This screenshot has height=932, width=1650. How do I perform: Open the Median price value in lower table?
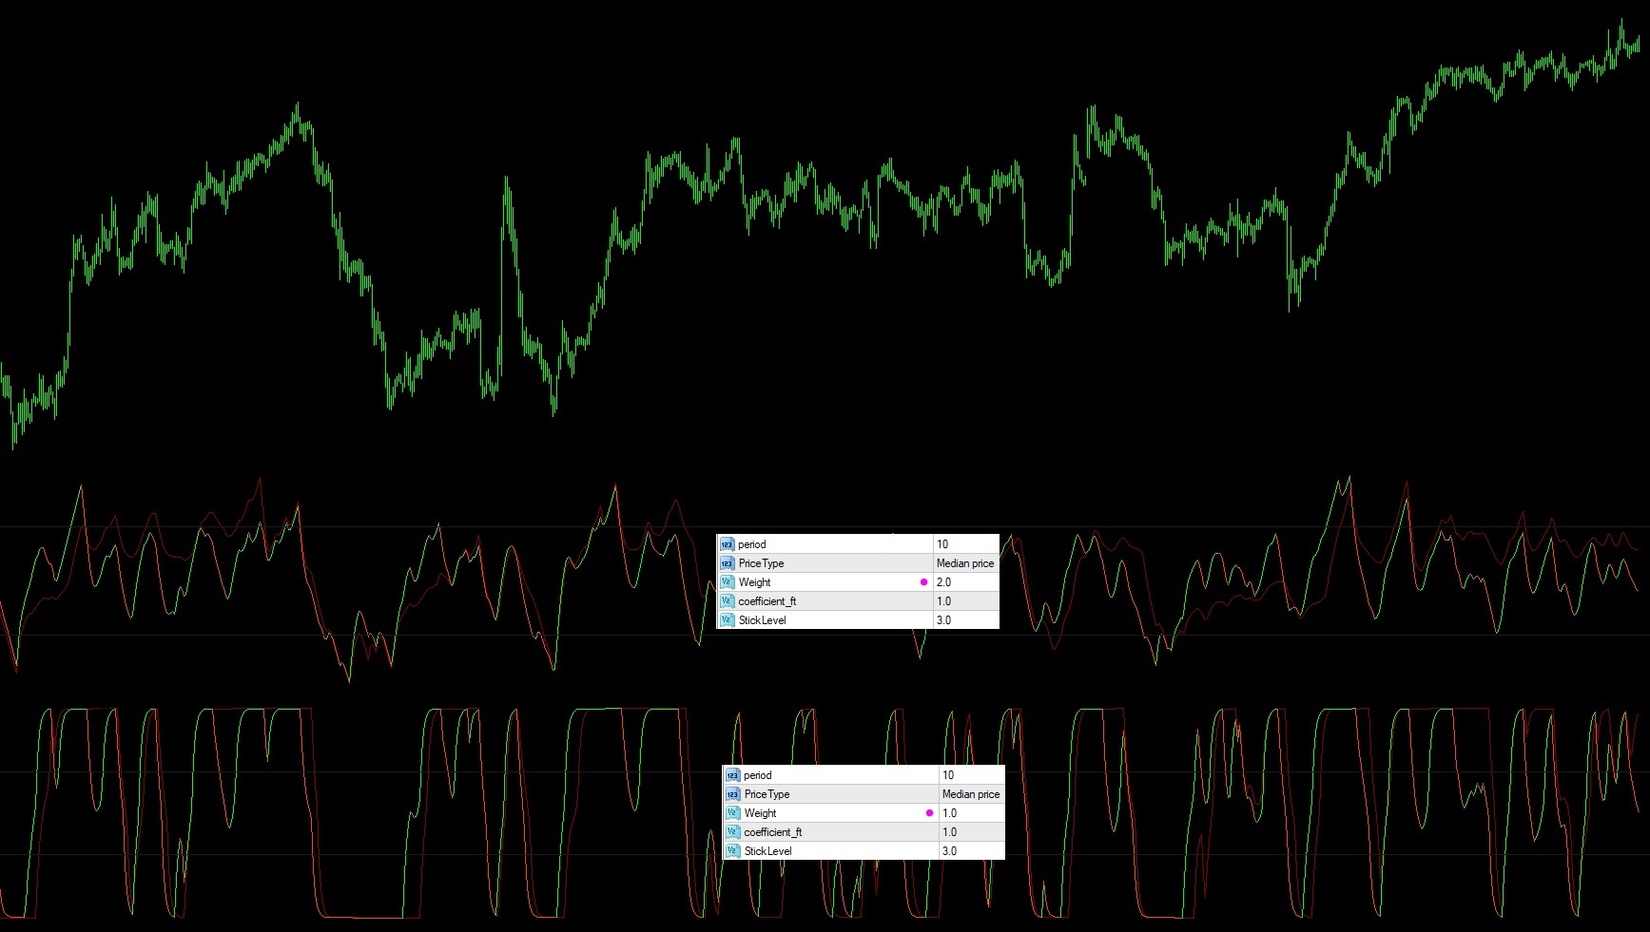pos(972,794)
